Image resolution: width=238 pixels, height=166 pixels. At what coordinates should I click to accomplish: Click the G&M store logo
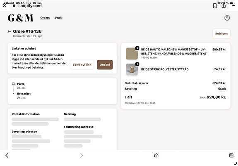[x=21, y=18]
